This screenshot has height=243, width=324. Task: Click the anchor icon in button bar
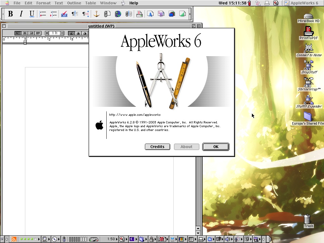pos(97,14)
